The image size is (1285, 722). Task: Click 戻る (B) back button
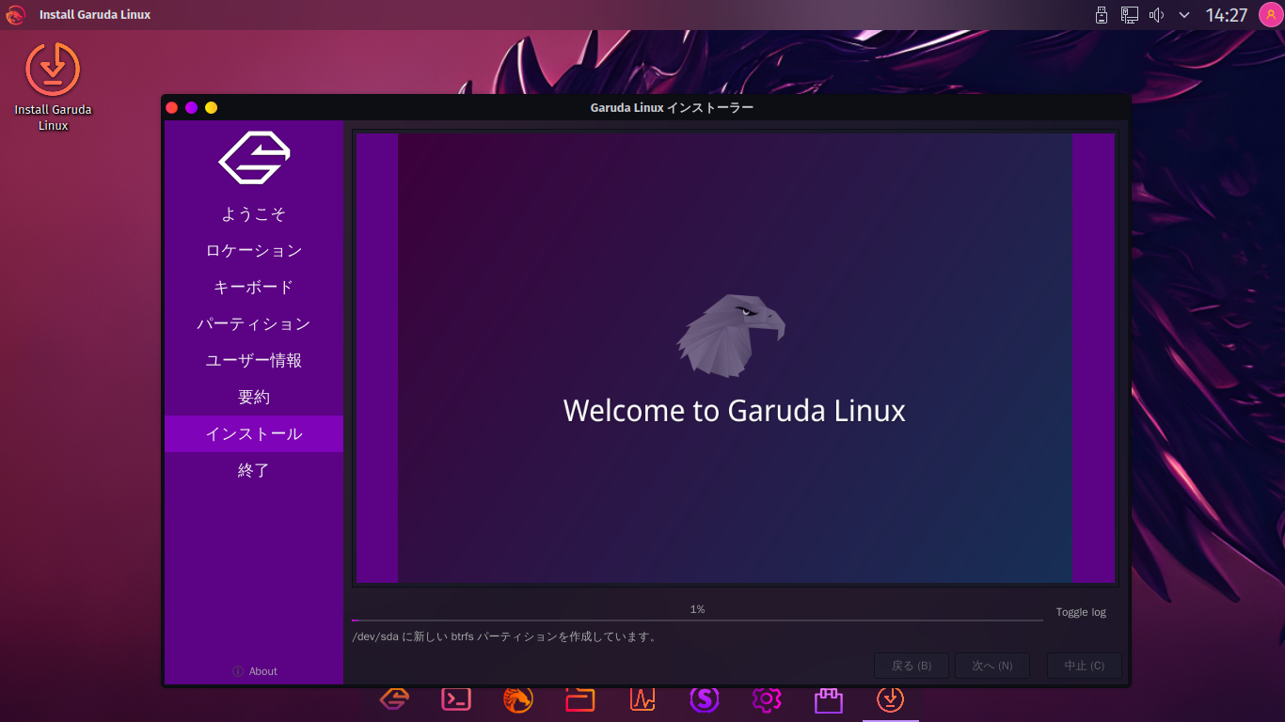912,666
